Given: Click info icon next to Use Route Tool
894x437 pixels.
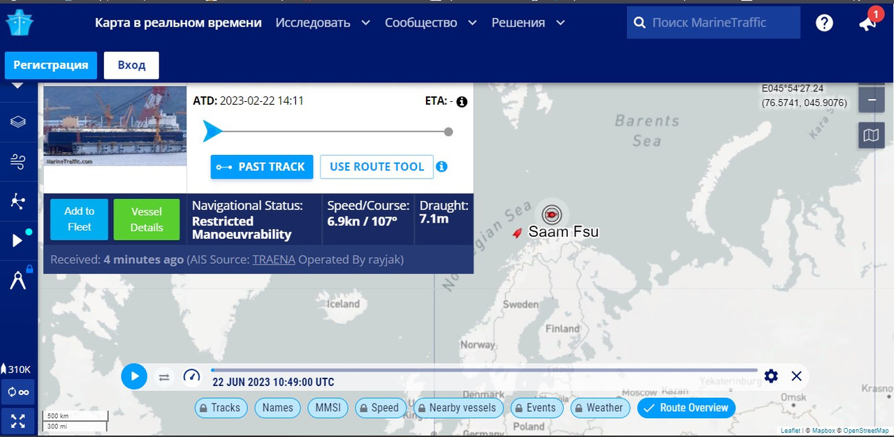Looking at the screenshot, I should click(x=441, y=167).
